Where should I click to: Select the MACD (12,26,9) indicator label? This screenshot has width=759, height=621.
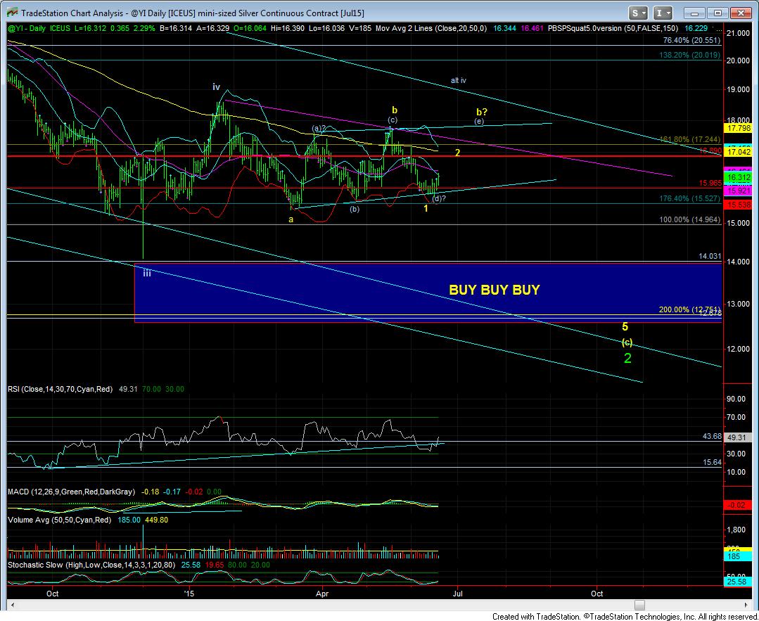pos(71,492)
